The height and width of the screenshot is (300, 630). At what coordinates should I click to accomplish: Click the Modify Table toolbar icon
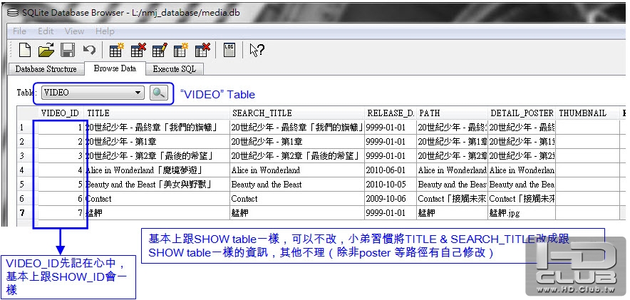[160, 50]
